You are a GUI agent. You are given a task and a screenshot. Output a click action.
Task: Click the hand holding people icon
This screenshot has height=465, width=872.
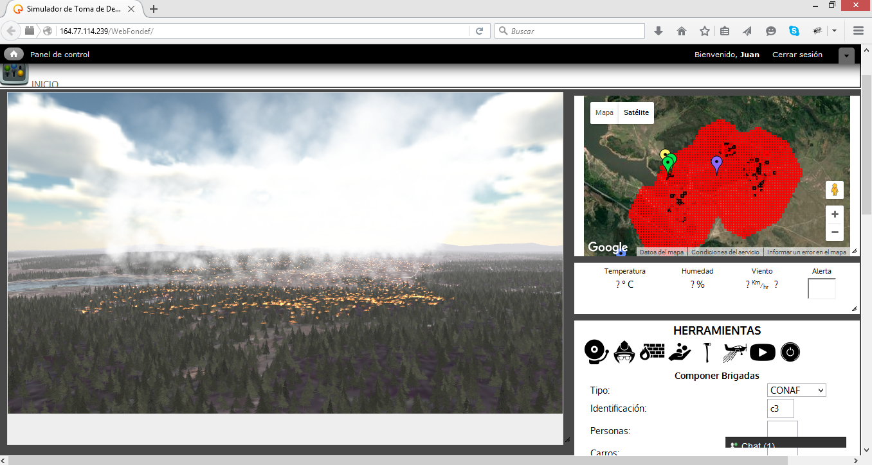(x=680, y=352)
